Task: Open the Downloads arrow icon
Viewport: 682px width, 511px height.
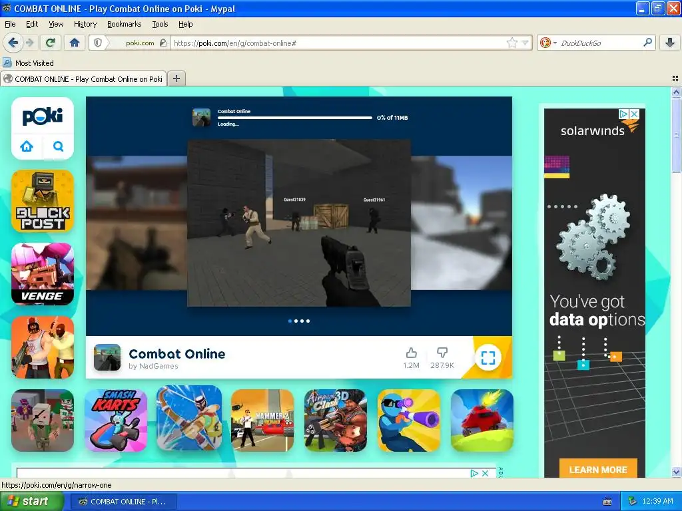Action: [x=670, y=43]
